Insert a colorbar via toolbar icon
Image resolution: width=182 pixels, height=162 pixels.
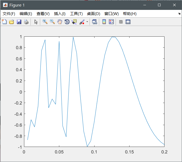pos(104,22)
